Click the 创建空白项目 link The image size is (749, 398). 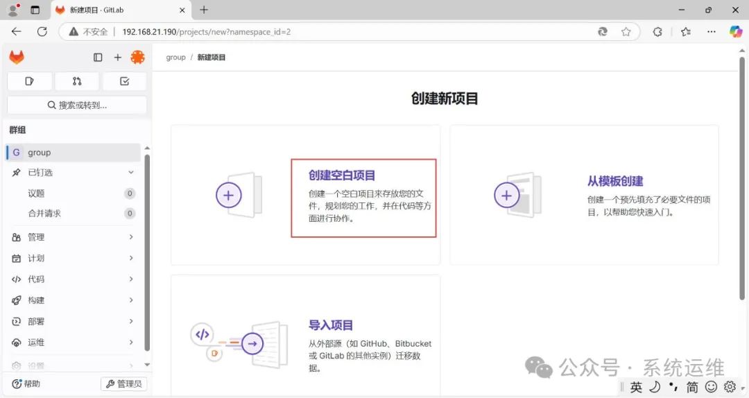[342, 176]
